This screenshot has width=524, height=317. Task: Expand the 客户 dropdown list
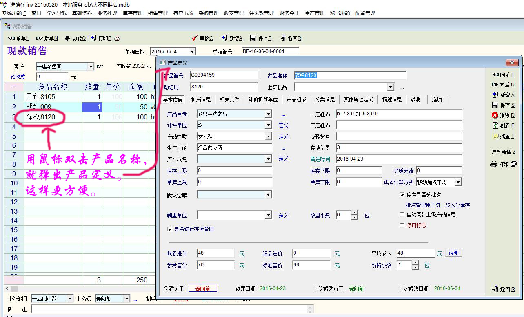[91, 66]
